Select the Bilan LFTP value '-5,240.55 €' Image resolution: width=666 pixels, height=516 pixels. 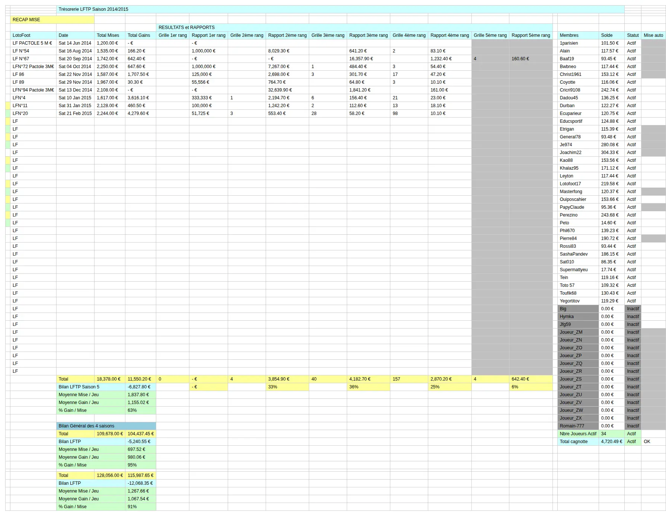(x=141, y=442)
